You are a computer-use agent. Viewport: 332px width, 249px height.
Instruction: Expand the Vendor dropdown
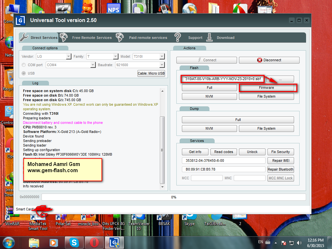(68, 56)
